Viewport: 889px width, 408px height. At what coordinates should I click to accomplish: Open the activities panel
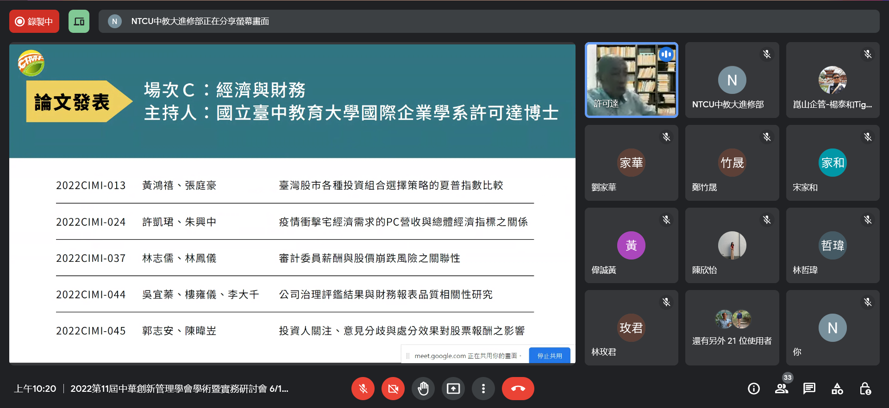[x=837, y=389]
